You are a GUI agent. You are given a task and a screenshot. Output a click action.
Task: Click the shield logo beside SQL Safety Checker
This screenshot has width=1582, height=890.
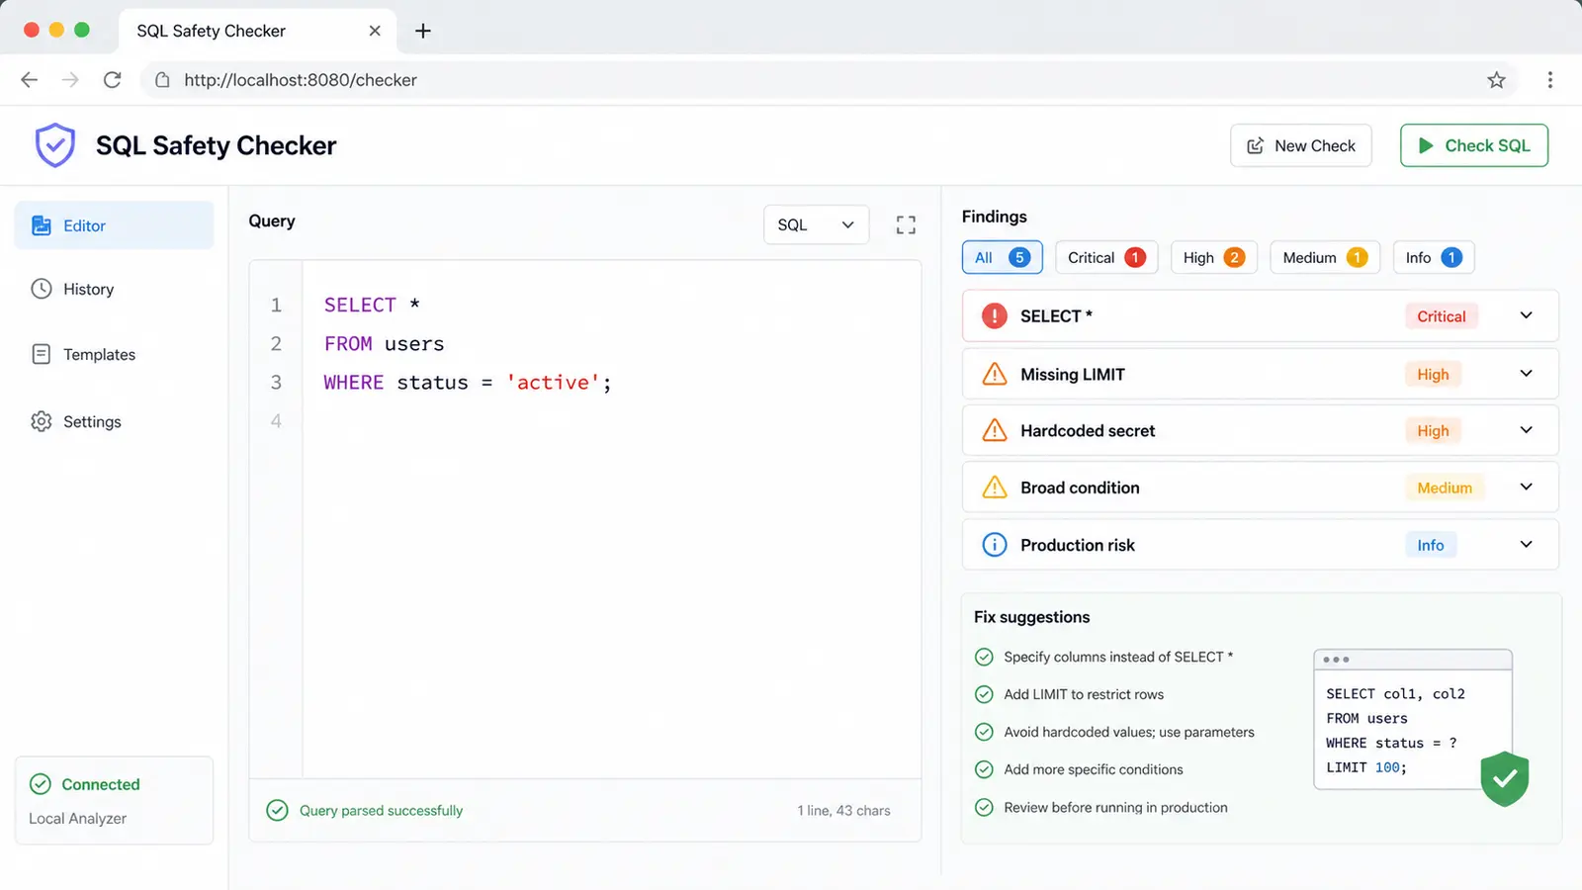click(x=55, y=145)
